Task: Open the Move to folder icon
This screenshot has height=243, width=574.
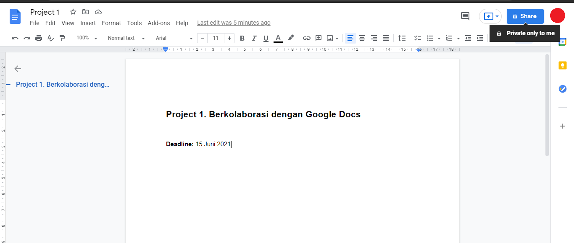Action: click(x=86, y=12)
